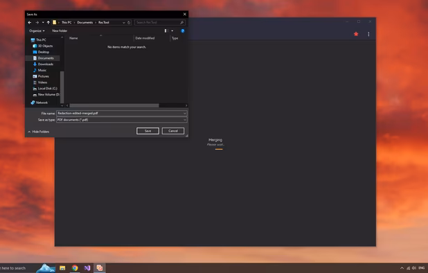Open File Explorer from the taskbar
428x273 pixels.
pyautogui.click(x=62, y=268)
